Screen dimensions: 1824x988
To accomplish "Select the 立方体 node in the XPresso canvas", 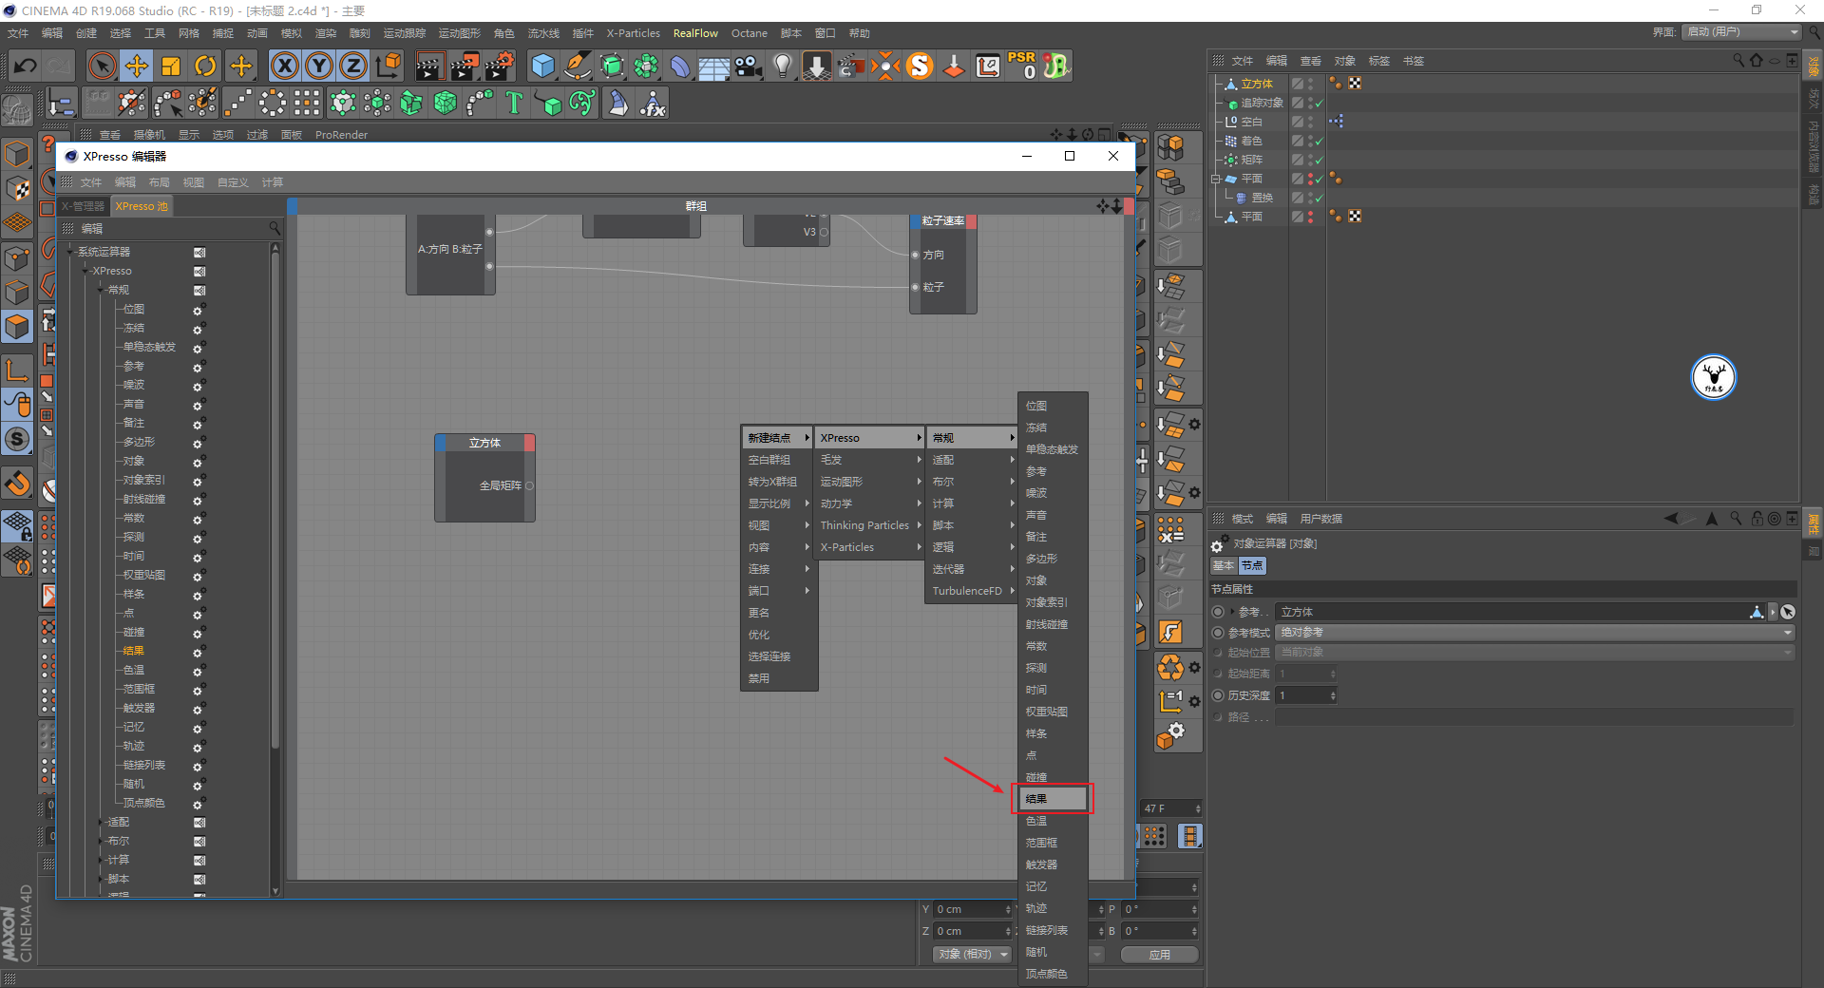I will click(484, 478).
